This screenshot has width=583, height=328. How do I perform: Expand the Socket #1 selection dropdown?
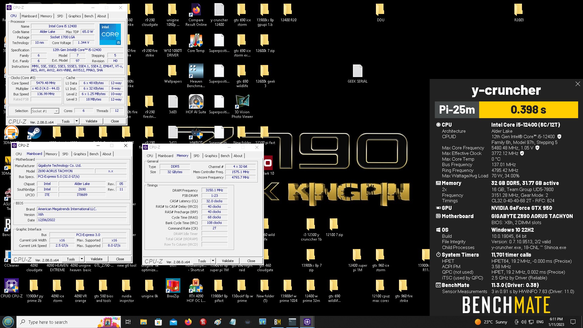pyautogui.click(x=56, y=111)
